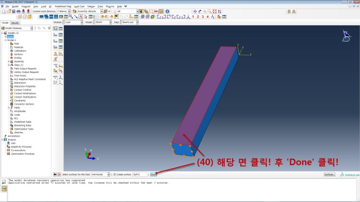The height and width of the screenshot is (202, 360).
Task: Click the Open file folder icon
Action: [x=9, y=11]
